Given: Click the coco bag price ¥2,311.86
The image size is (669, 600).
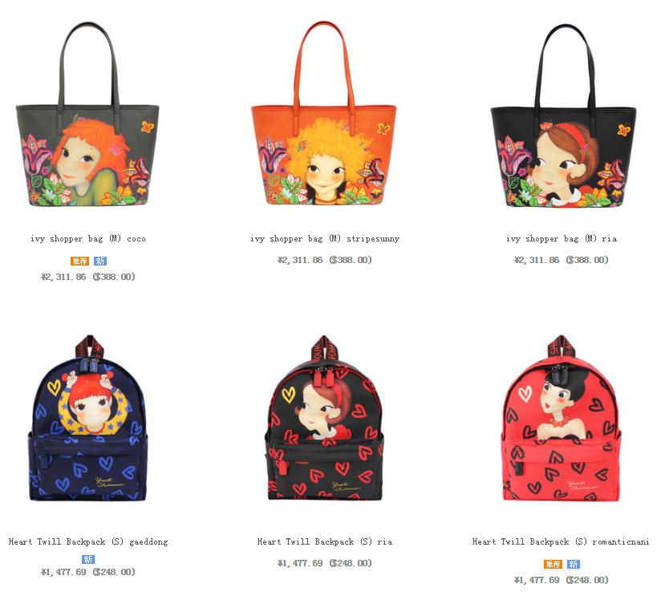Looking at the screenshot, I should [63, 277].
